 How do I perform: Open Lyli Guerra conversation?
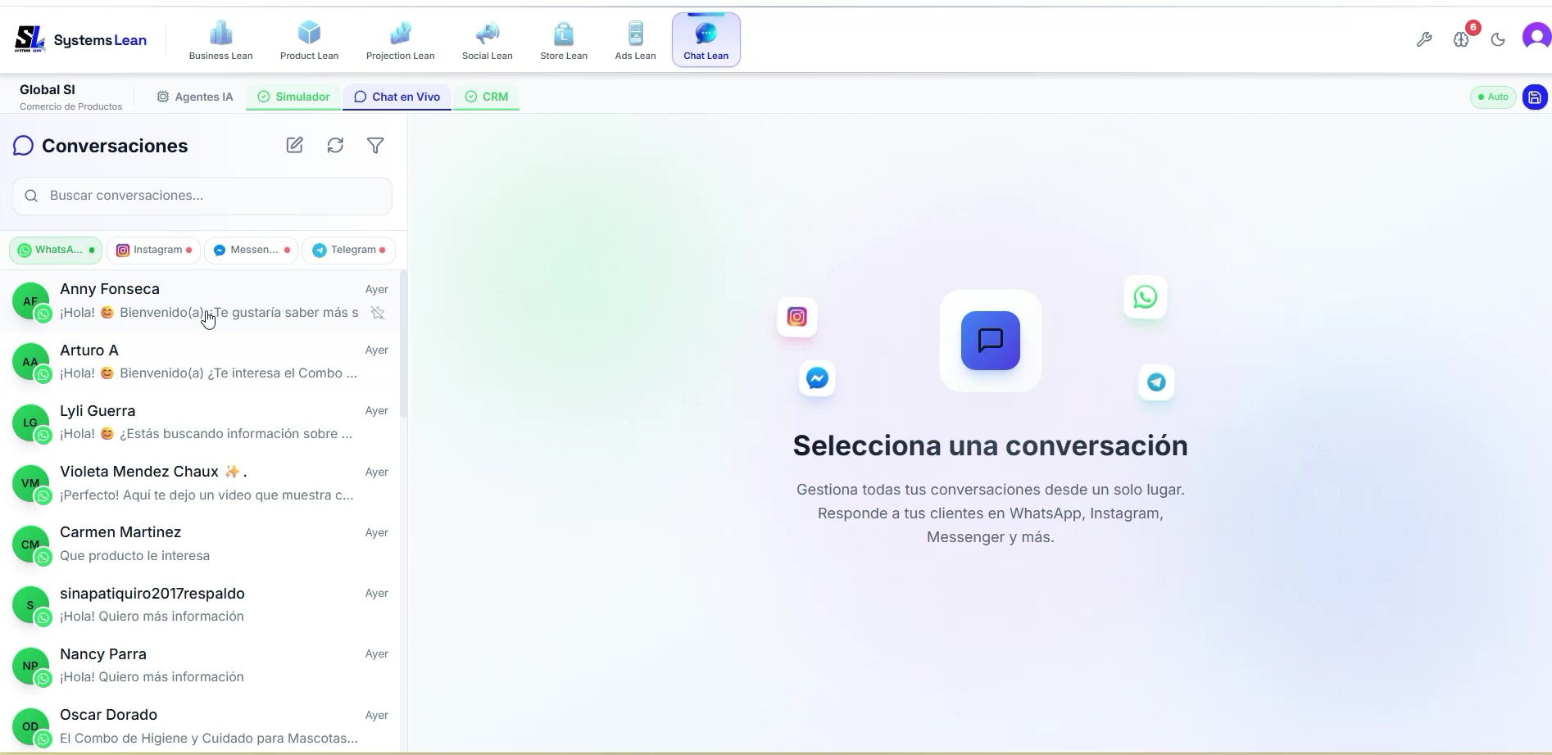[x=200, y=422]
